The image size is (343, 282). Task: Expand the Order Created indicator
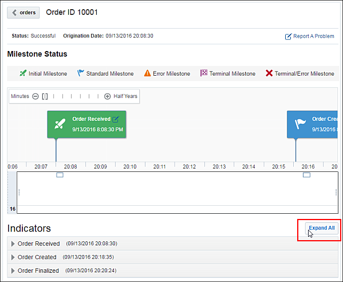(x=13, y=257)
